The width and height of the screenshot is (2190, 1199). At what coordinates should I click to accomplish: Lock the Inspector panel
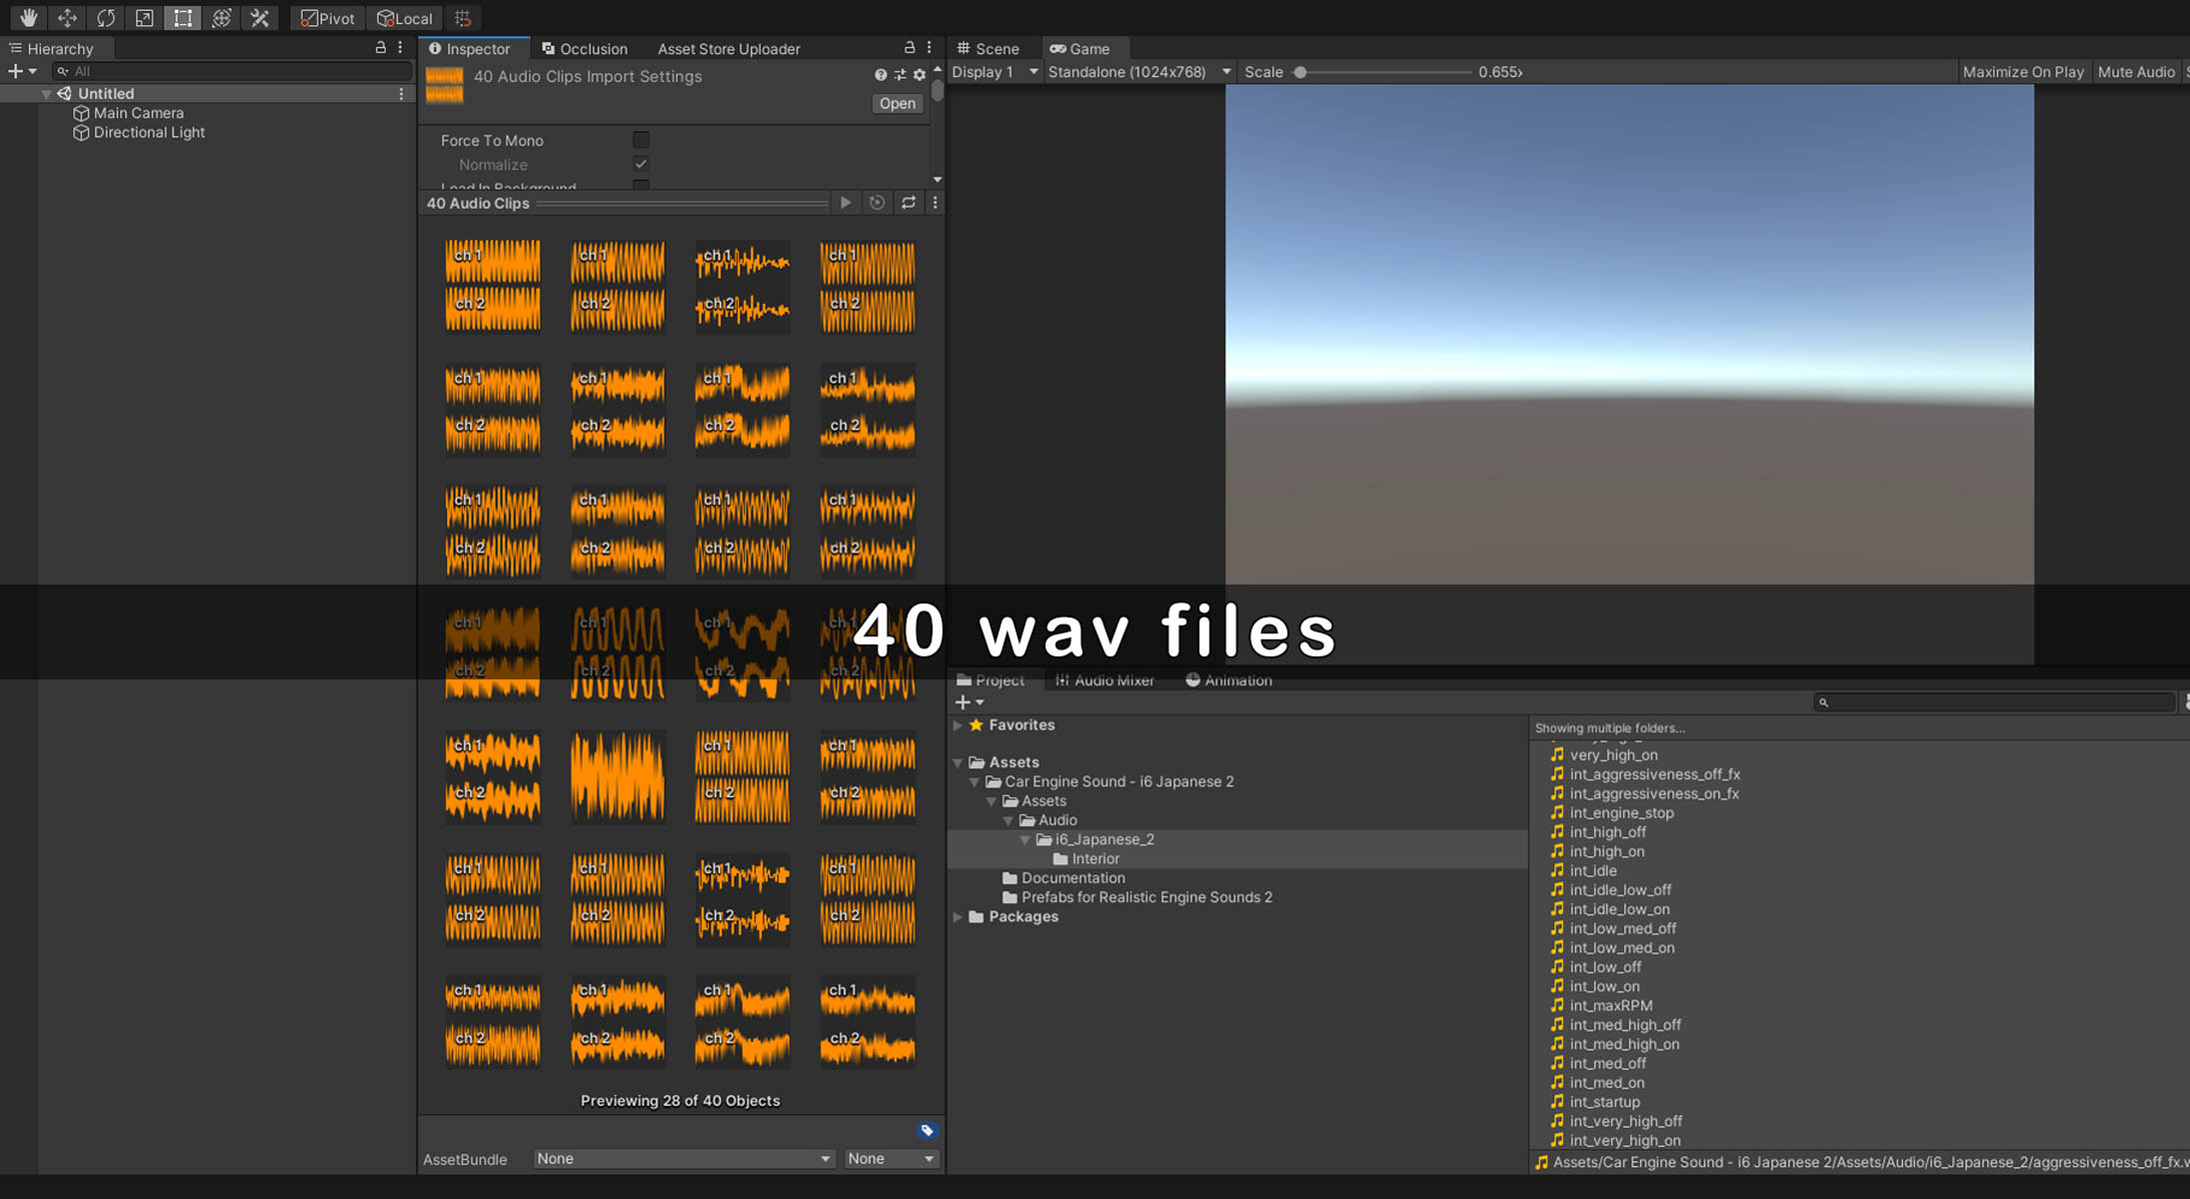coord(909,48)
